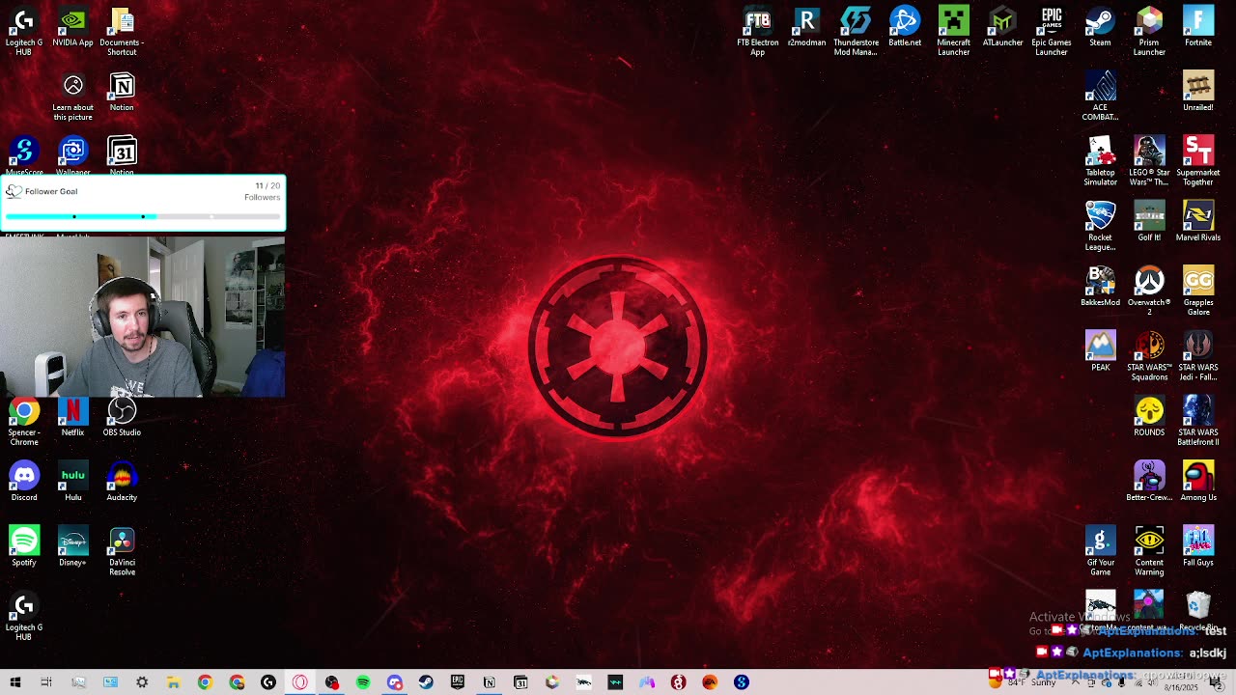Open Task View on the taskbar

45,682
